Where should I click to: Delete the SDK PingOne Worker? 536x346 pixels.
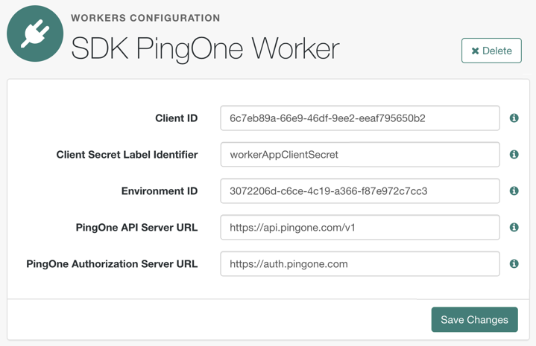[x=491, y=51]
